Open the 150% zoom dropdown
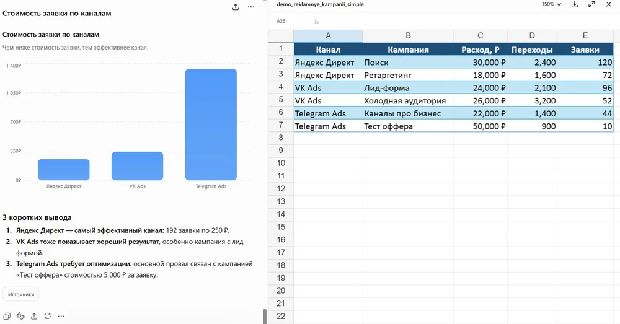The width and height of the screenshot is (620, 324). (x=552, y=4)
